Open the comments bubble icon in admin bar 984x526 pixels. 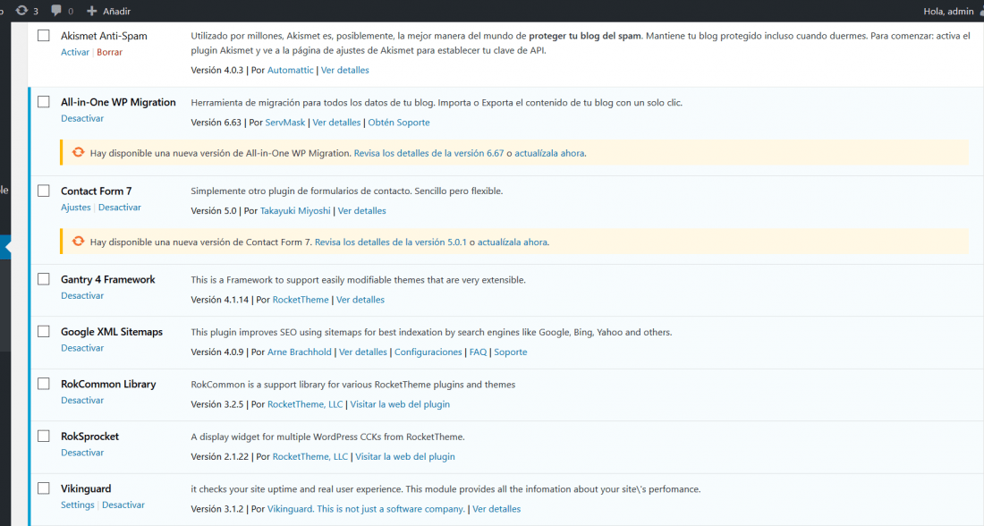[56, 11]
